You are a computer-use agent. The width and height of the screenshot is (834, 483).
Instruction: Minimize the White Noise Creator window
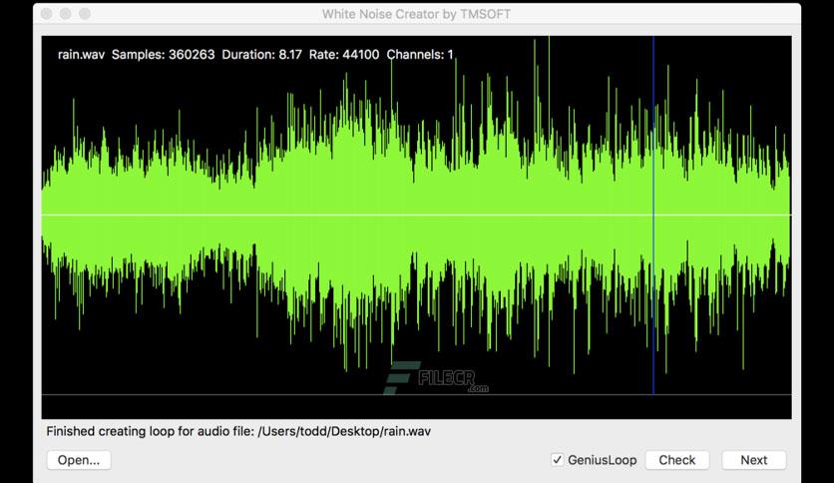pyautogui.click(x=66, y=14)
